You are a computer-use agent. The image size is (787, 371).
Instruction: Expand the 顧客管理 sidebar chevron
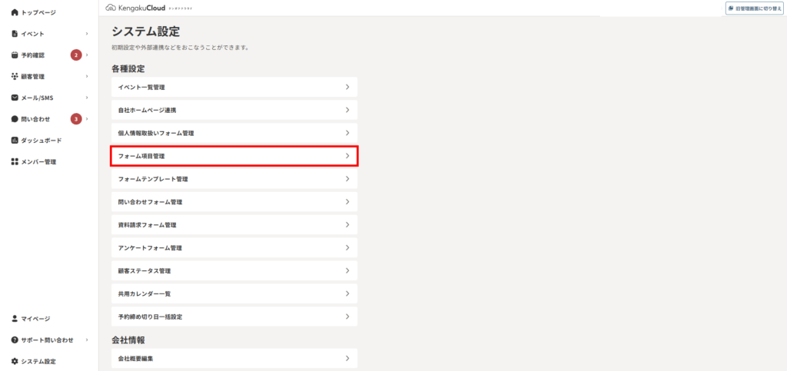click(x=87, y=77)
